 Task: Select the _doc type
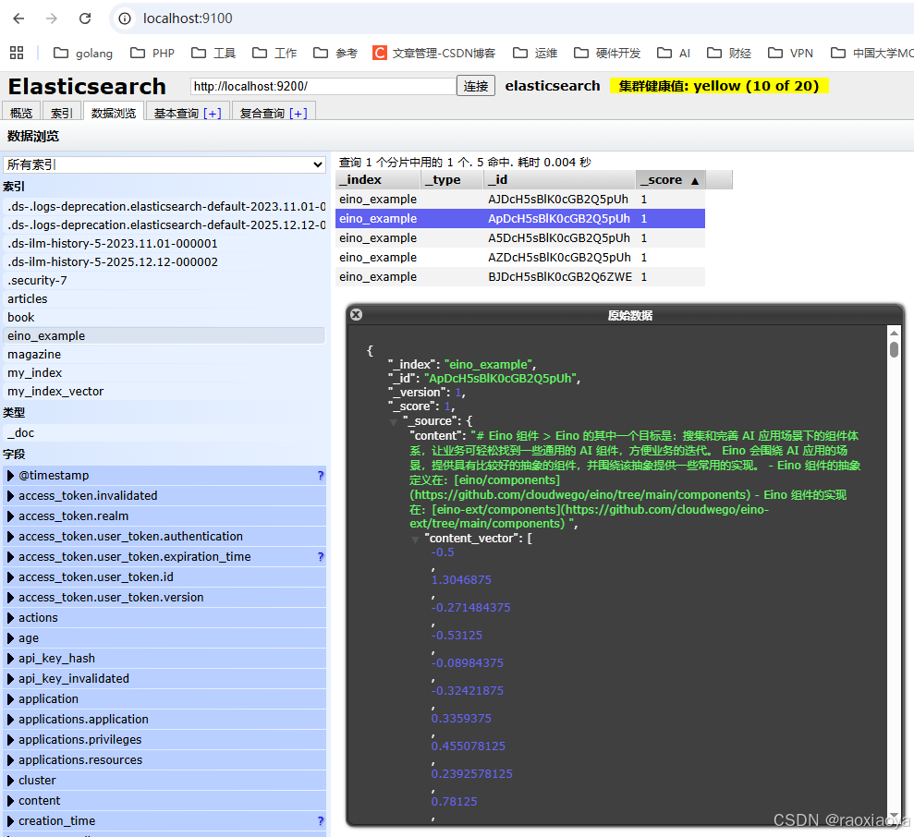165,433
